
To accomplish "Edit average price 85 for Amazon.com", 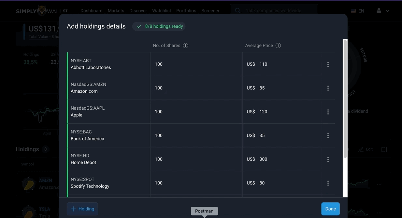I will [282, 88].
